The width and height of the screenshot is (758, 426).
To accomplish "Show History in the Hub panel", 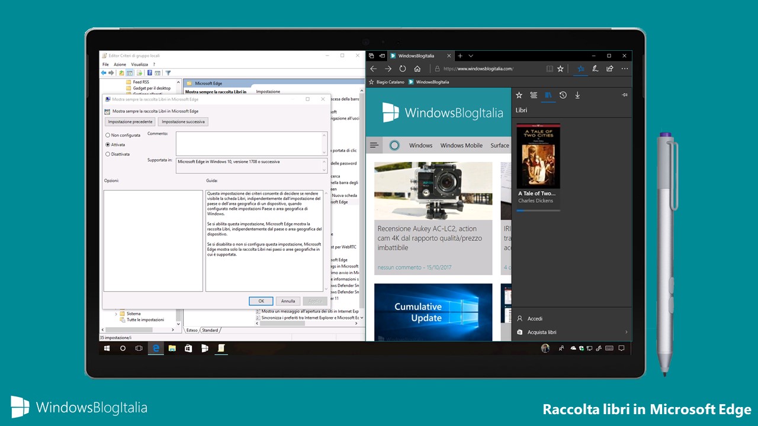I will pyautogui.click(x=563, y=95).
